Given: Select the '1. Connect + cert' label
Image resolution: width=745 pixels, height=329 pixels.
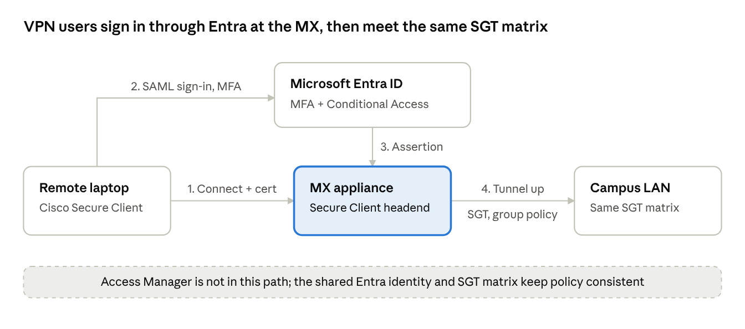Looking at the screenshot, I should click(232, 189).
